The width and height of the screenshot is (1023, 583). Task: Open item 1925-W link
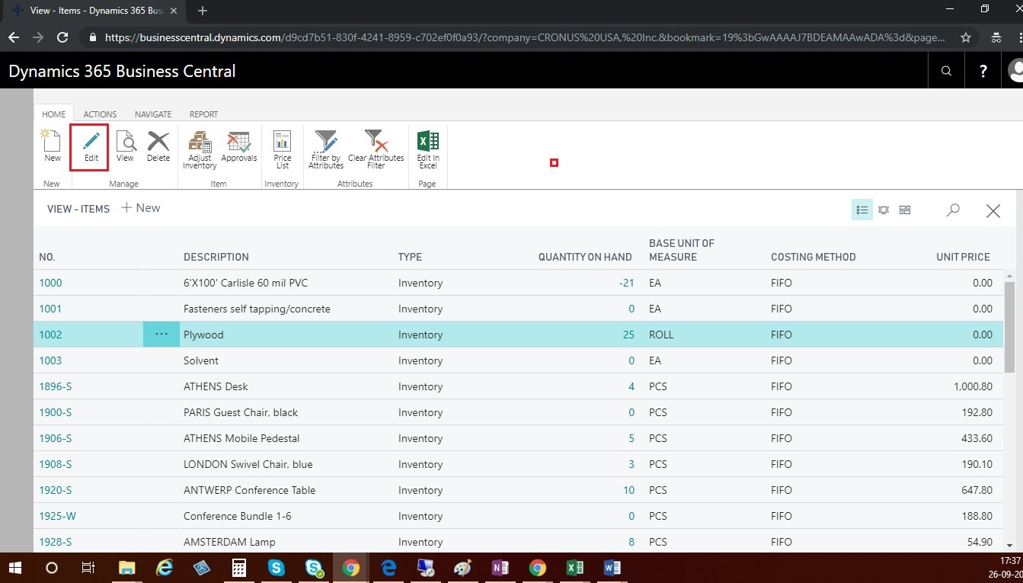[x=58, y=516]
